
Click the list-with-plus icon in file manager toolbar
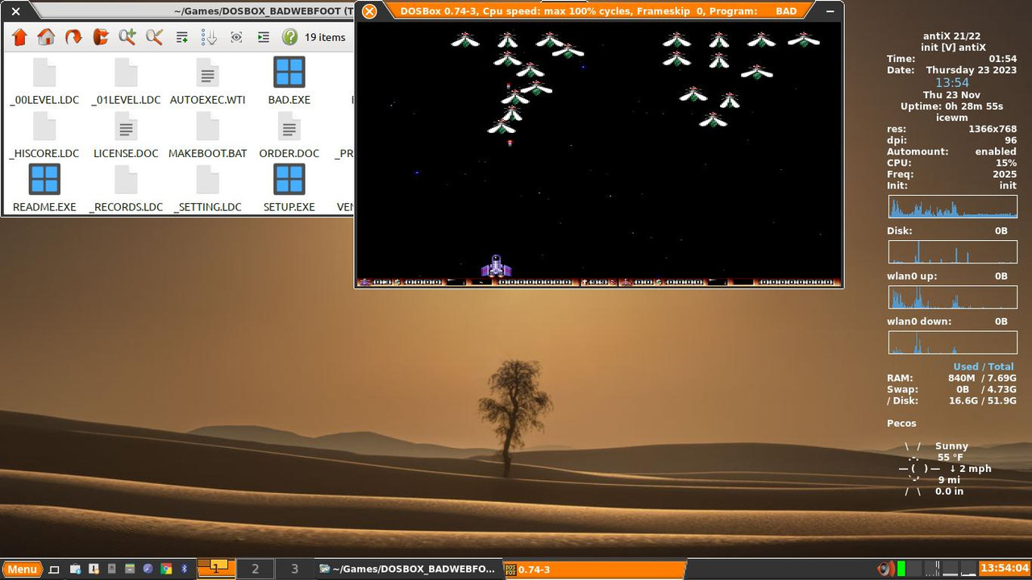tap(182, 37)
